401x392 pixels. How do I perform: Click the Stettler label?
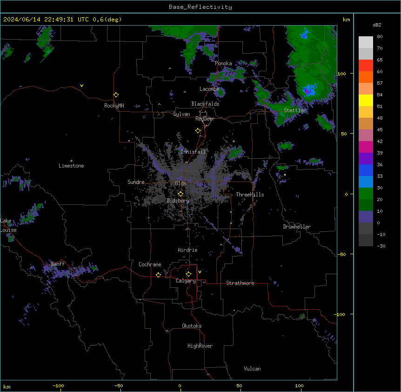pos(295,110)
